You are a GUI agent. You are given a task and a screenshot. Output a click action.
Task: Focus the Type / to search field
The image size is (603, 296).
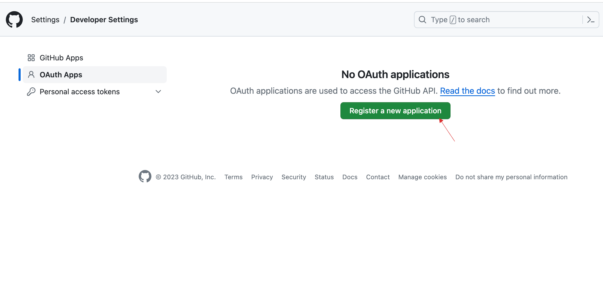pos(507,20)
